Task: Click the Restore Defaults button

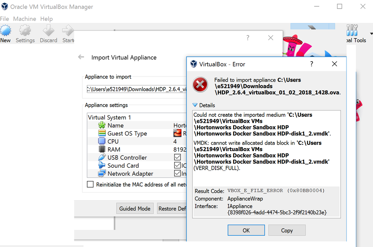Action: coord(172,208)
